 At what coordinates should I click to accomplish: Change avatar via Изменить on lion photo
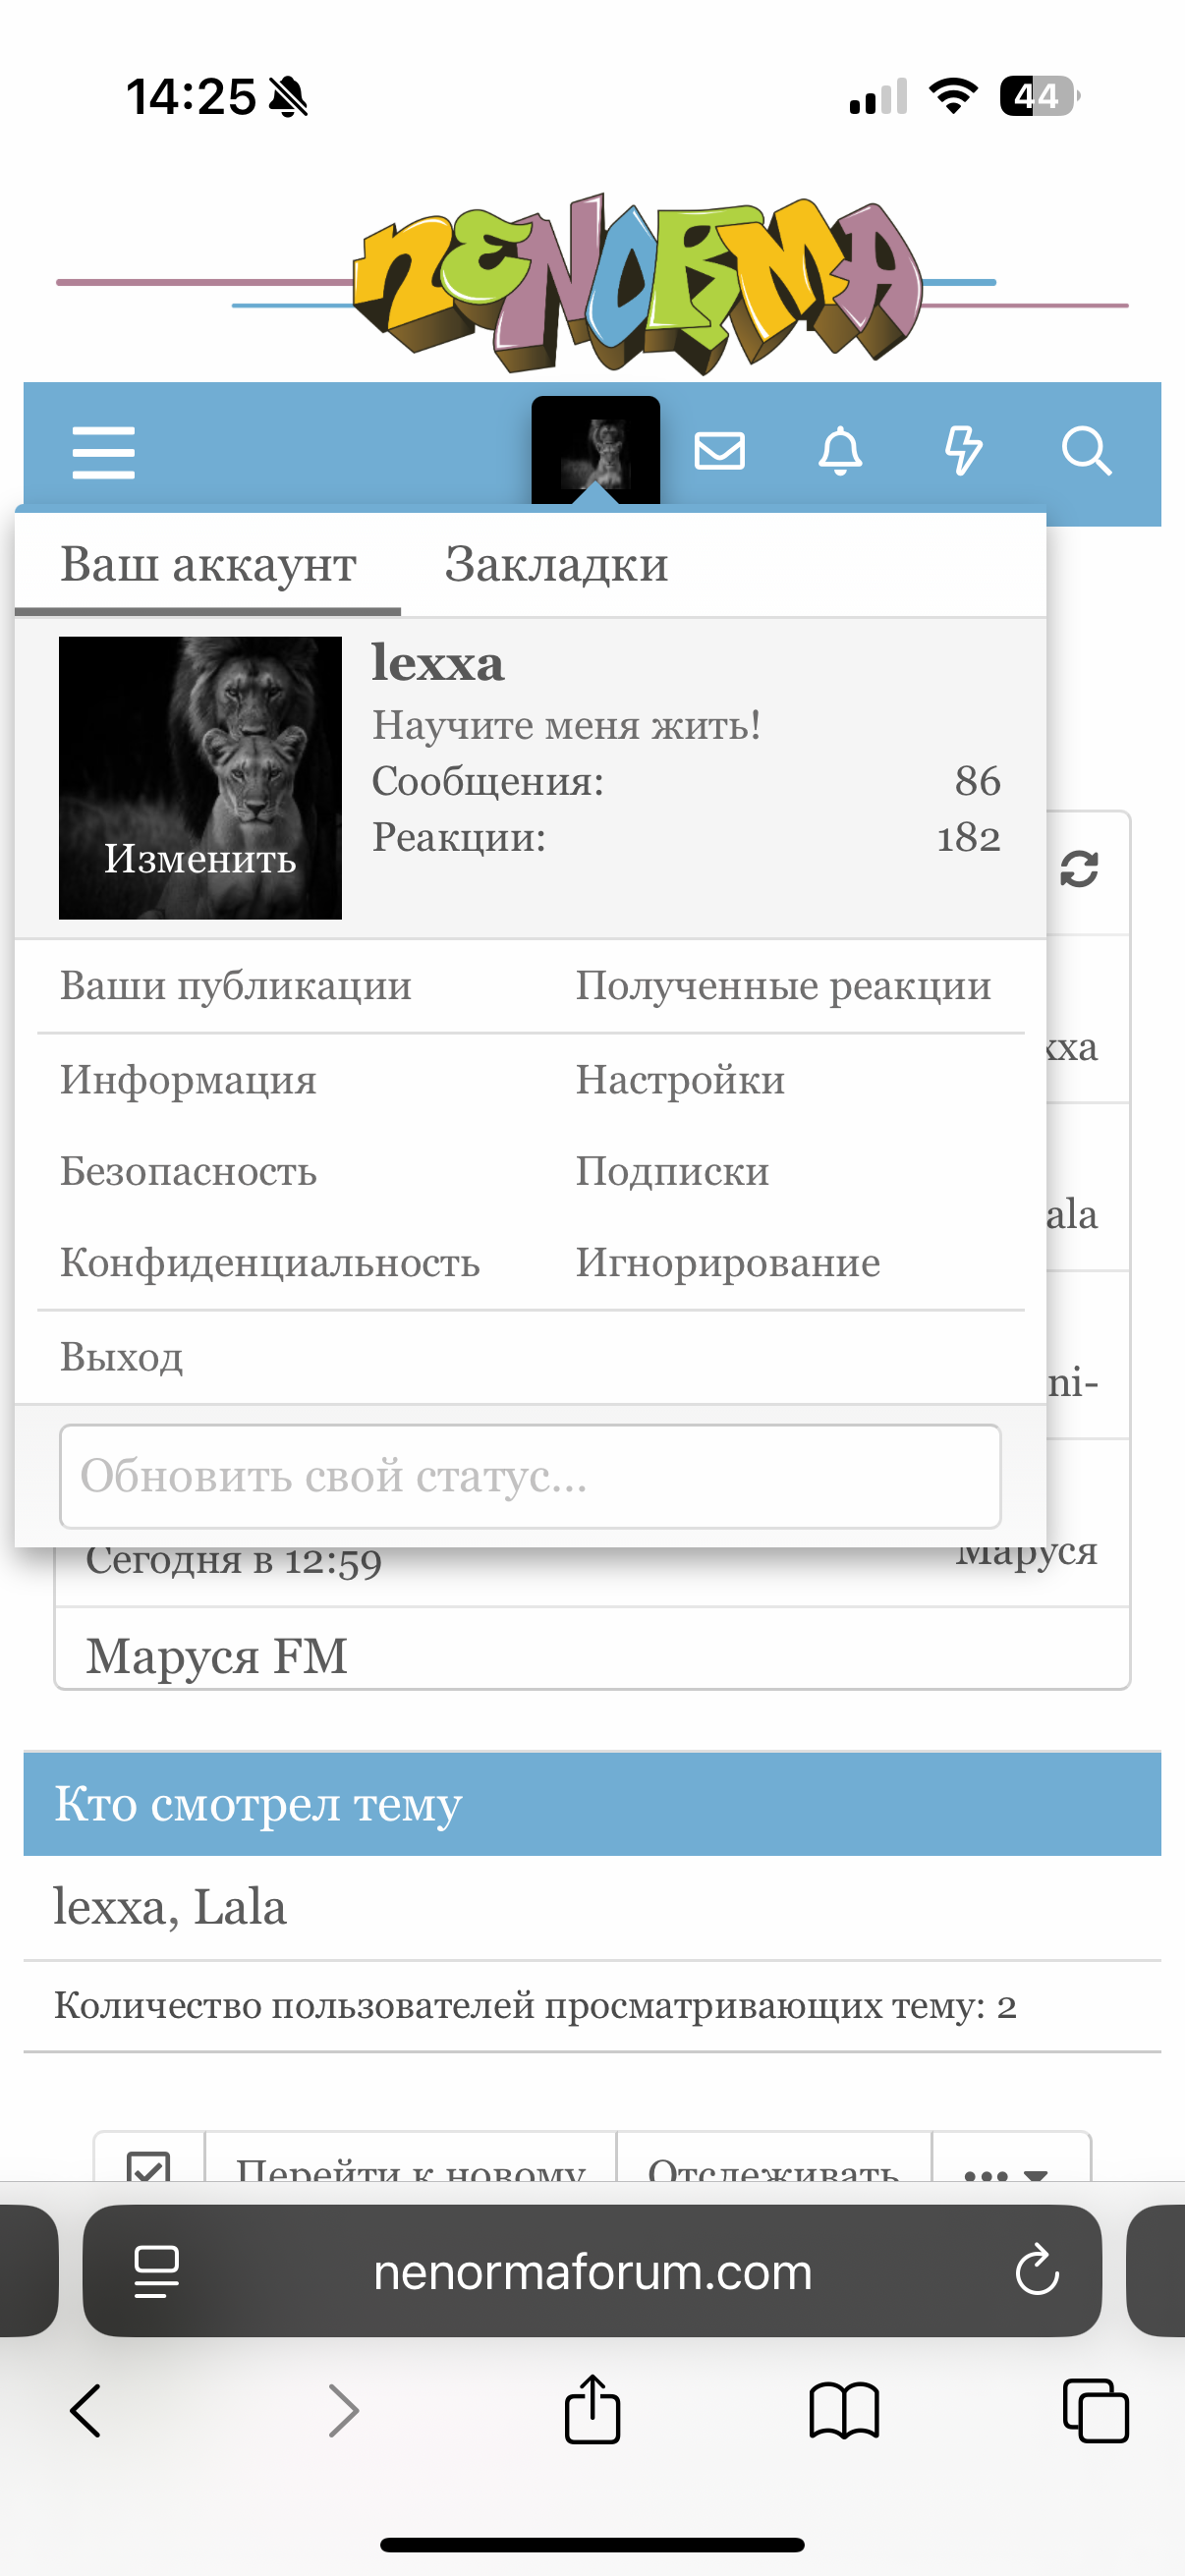tap(200, 858)
